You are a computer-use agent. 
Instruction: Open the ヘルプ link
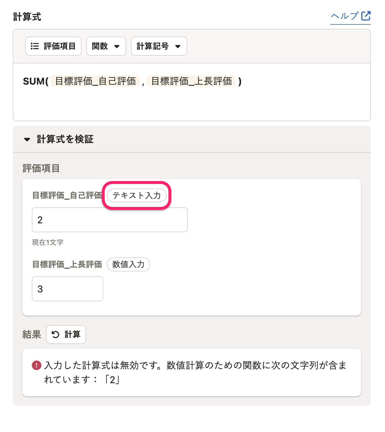click(350, 16)
